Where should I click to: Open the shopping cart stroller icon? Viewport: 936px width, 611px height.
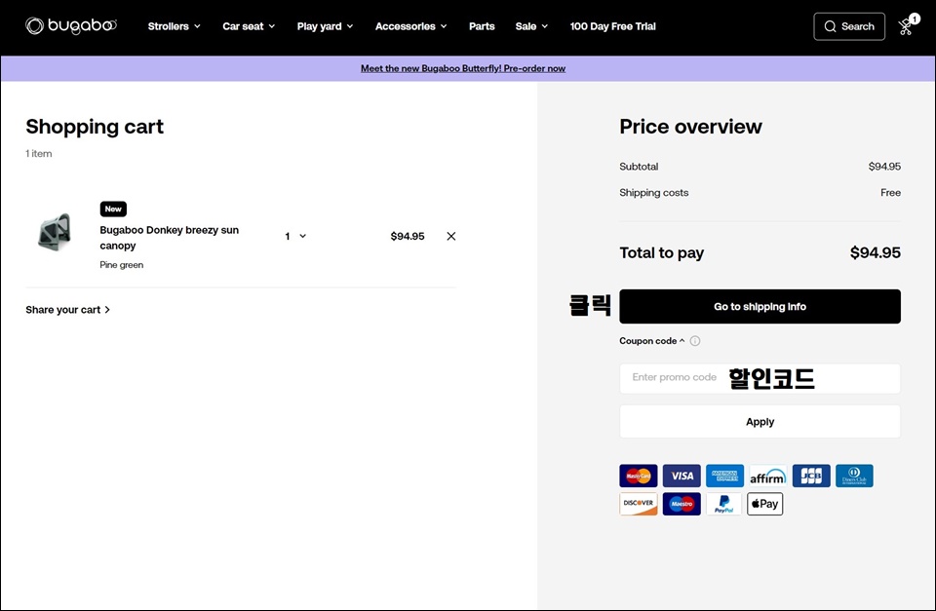click(x=909, y=25)
